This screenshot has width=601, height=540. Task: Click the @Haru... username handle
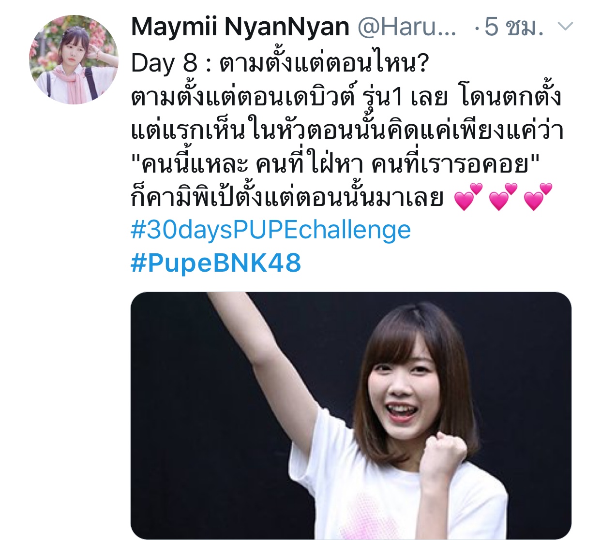[x=406, y=27]
